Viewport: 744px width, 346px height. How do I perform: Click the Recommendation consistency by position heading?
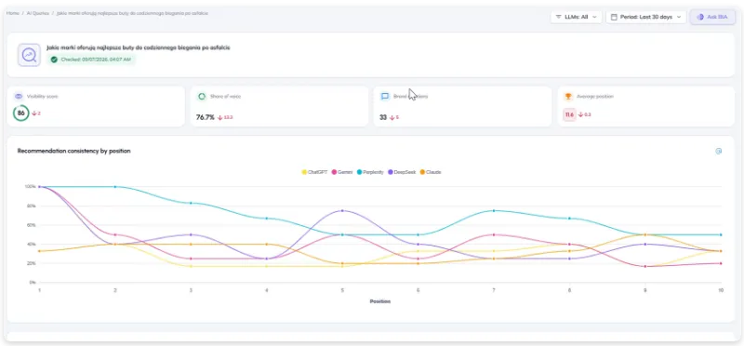pos(74,151)
